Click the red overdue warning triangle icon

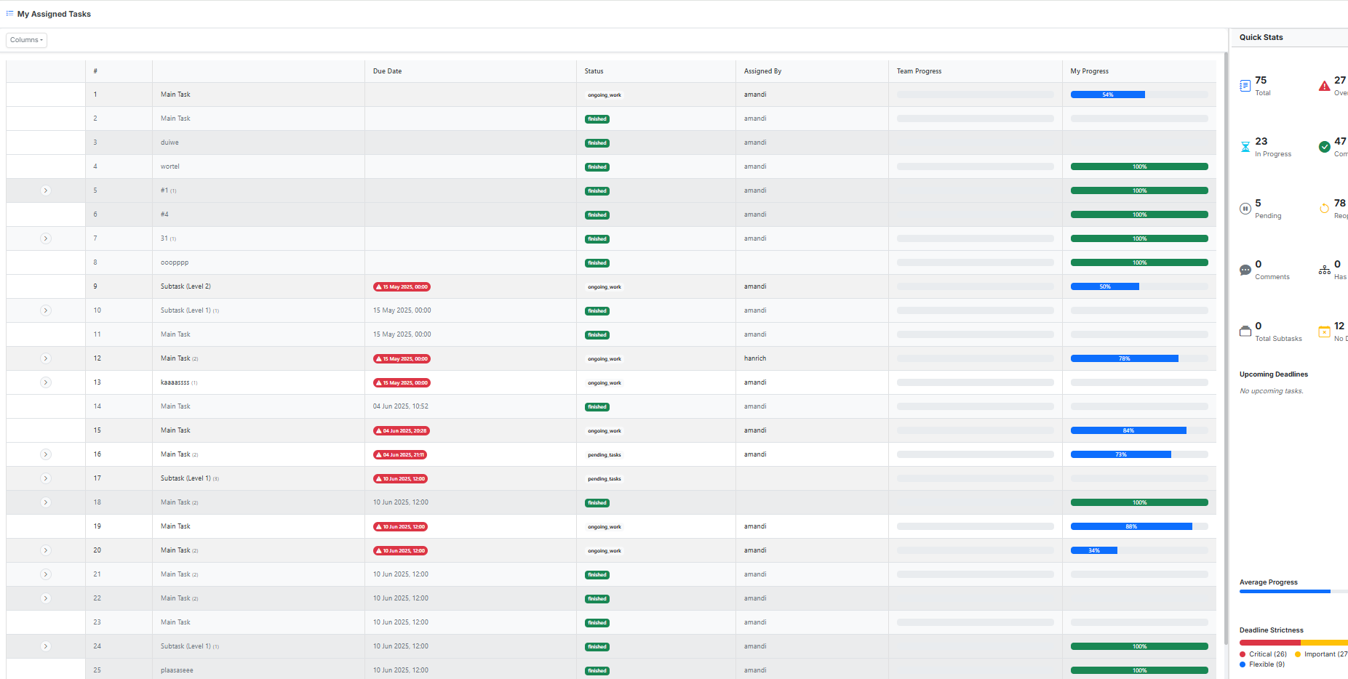pyautogui.click(x=1324, y=86)
